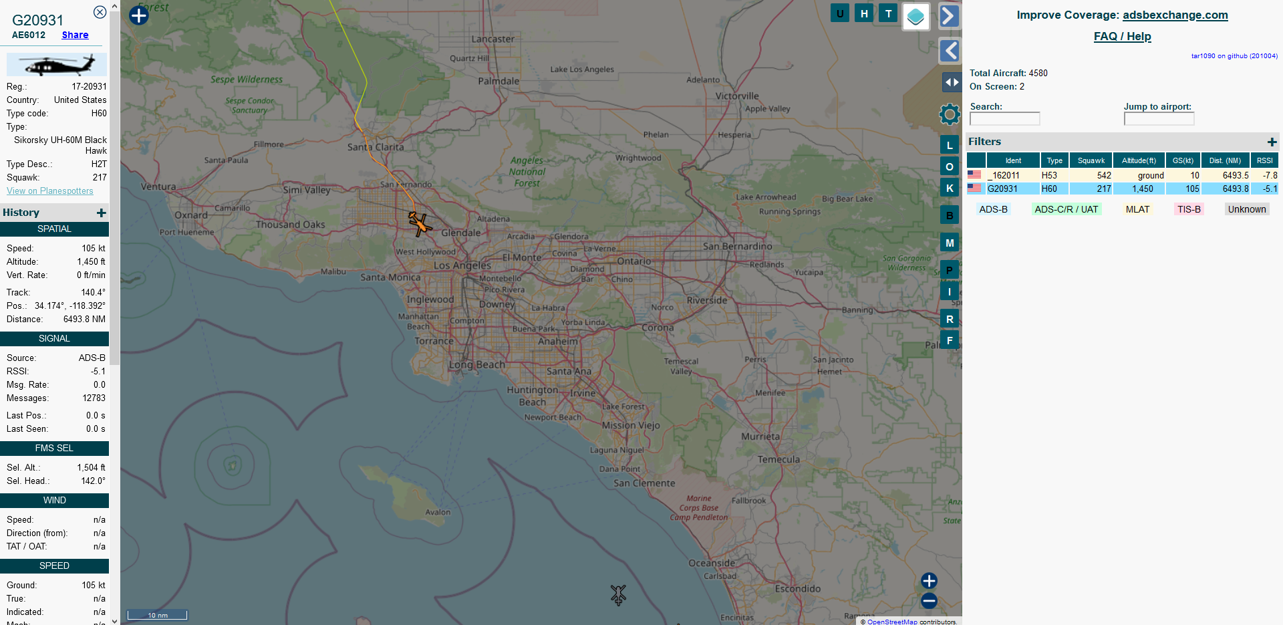Click the TIS-B legend swatch
This screenshot has width=1283, height=625.
1189,209
